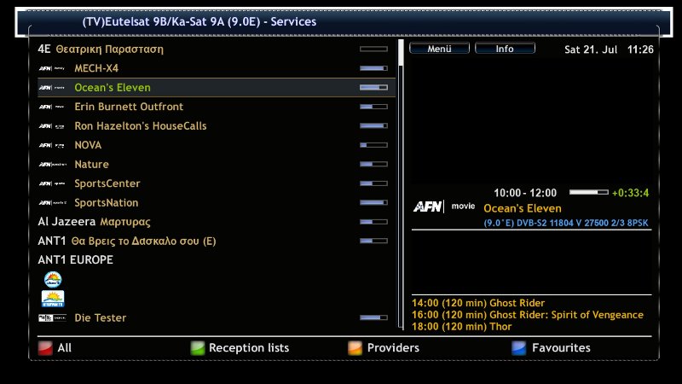Click the Ocean's Eleven title in info panel

coord(523,208)
